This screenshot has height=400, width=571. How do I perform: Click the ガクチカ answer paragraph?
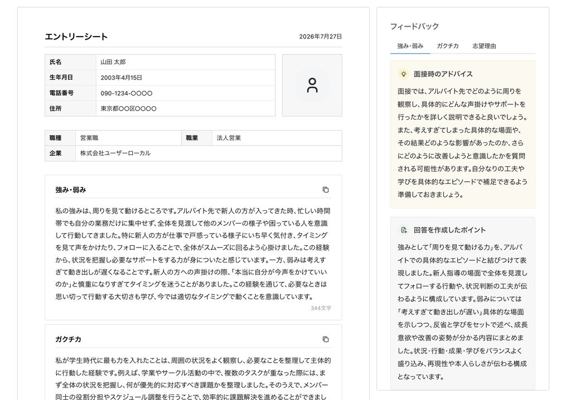(193, 378)
